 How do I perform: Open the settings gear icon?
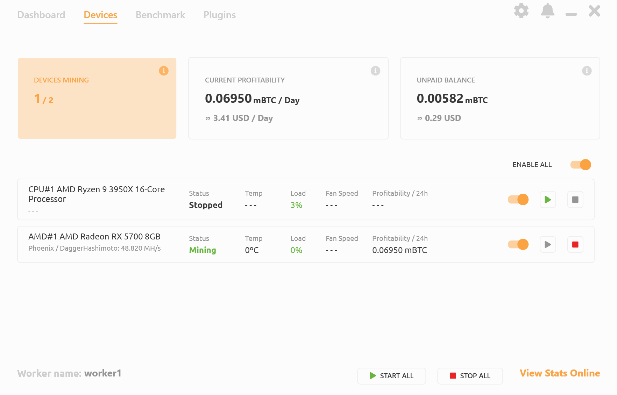point(521,11)
